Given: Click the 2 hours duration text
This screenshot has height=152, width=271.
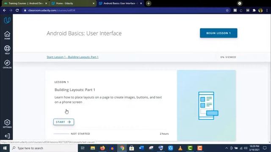Looking at the screenshot, I should point(164,134).
